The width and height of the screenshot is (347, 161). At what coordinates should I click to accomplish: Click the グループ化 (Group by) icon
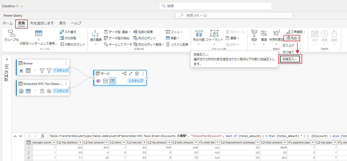click(x=11, y=33)
